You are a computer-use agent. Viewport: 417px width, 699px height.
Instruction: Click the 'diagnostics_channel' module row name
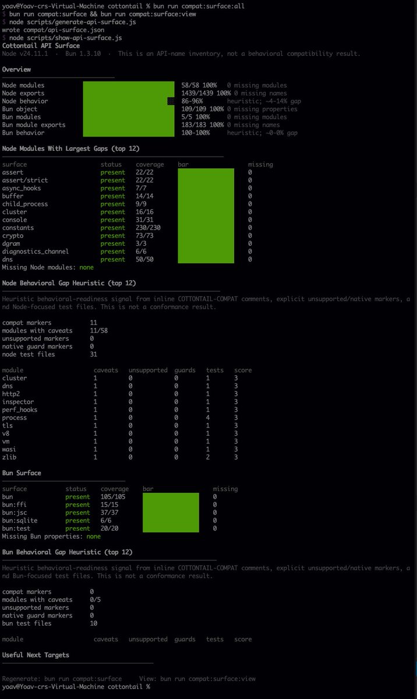pyautogui.click(x=36, y=251)
